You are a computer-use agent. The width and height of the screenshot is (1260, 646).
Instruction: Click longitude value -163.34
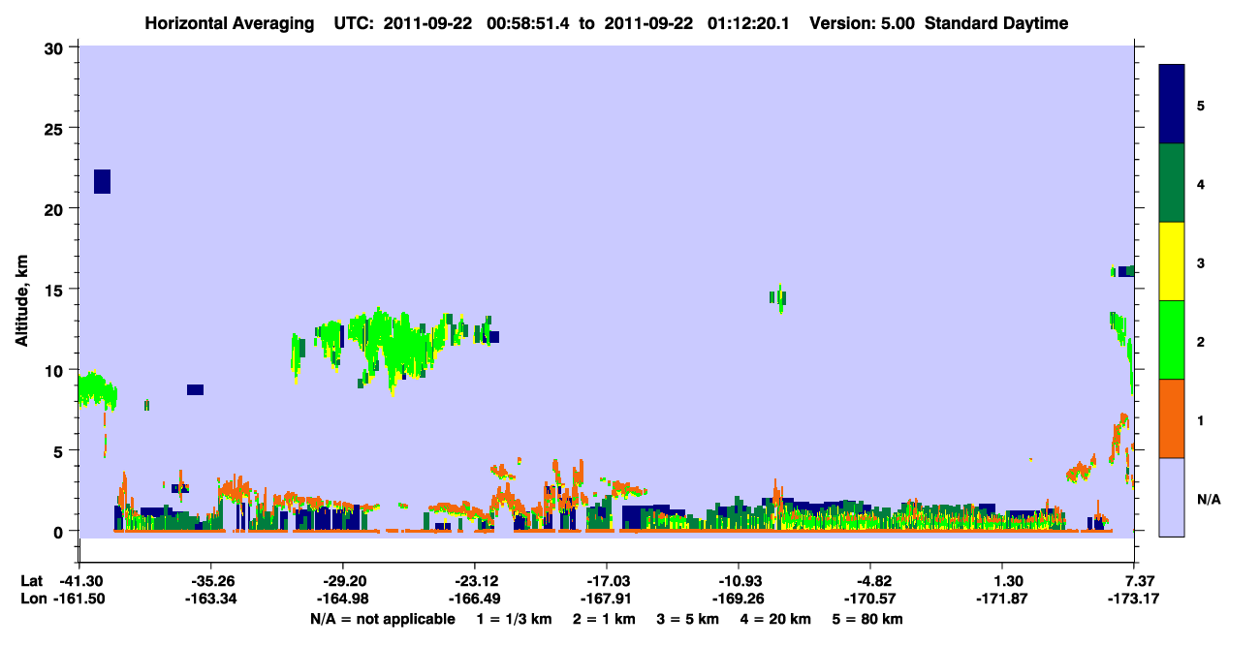(x=211, y=599)
